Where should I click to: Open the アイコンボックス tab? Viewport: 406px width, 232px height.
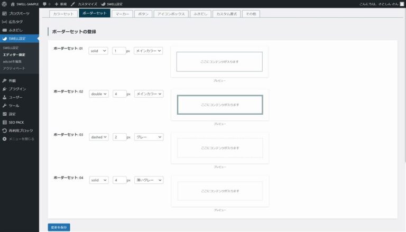(x=171, y=13)
